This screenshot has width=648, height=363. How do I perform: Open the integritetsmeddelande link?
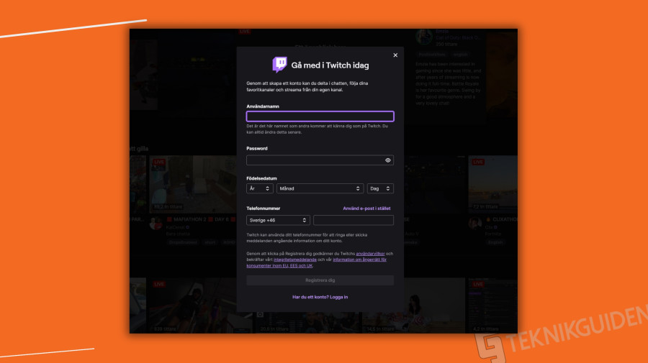295,259
